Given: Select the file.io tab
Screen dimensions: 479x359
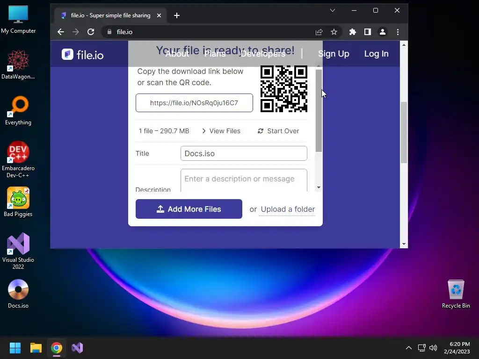Looking at the screenshot, I should tap(110, 15).
